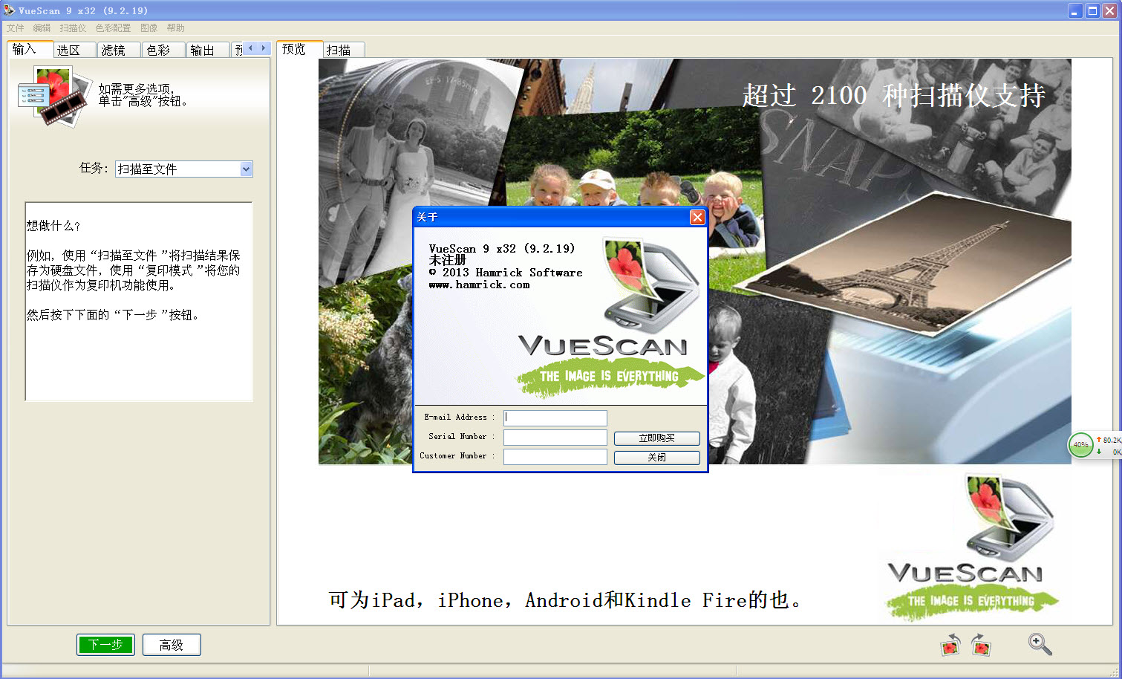Image resolution: width=1122 pixels, height=679 pixels.
Task: Switch to the 选区 tab
Action: (x=75, y=50)
